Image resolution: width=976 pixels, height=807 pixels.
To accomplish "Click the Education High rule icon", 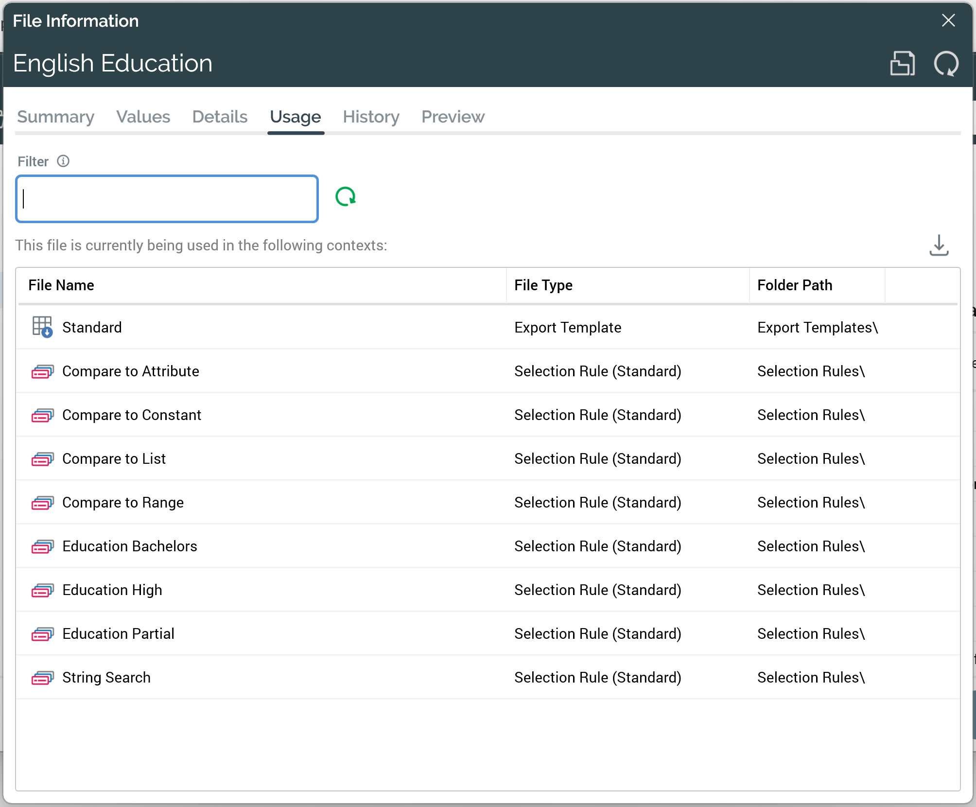I will [42, 590].
